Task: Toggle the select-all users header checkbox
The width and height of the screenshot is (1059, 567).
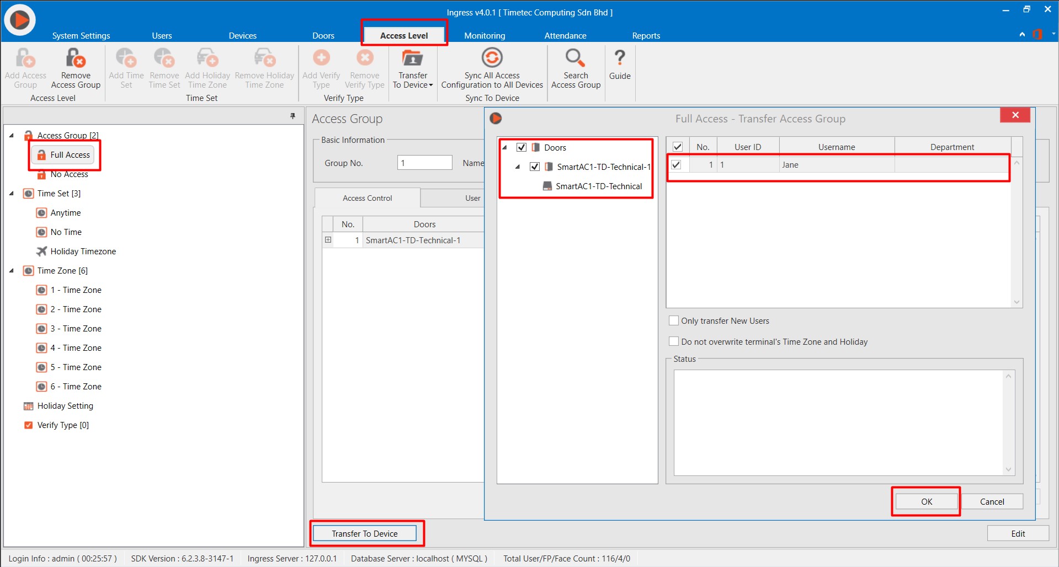Action: (x=678, y=147)
